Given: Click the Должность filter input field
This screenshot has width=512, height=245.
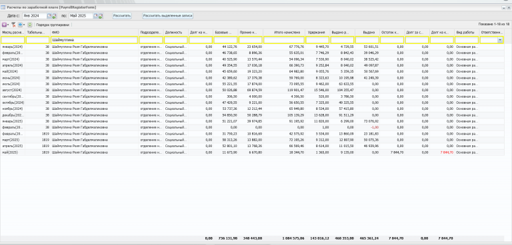Looking at the screenshot, I should click(176, 40).
